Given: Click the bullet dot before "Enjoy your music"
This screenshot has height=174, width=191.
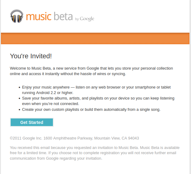Looking at the screenshot, I should (19, 87).
